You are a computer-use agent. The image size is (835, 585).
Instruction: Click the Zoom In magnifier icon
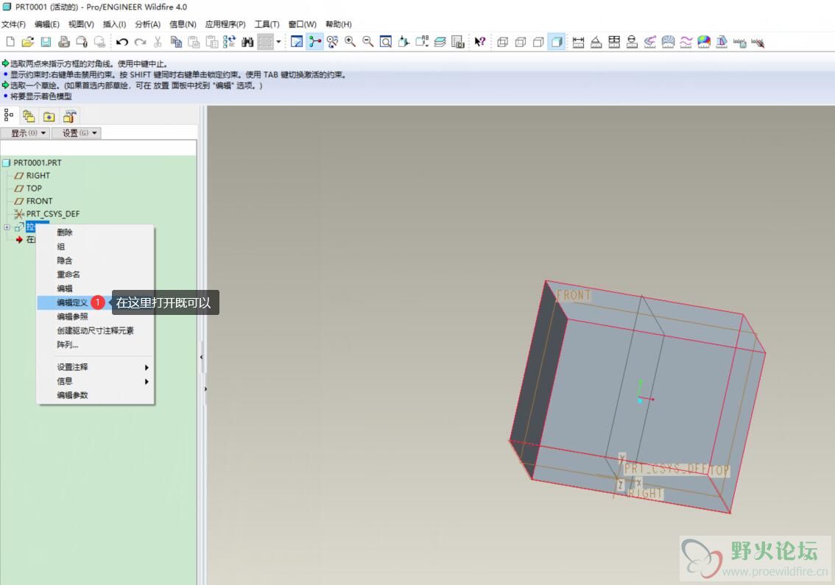[x=350, y=41]
